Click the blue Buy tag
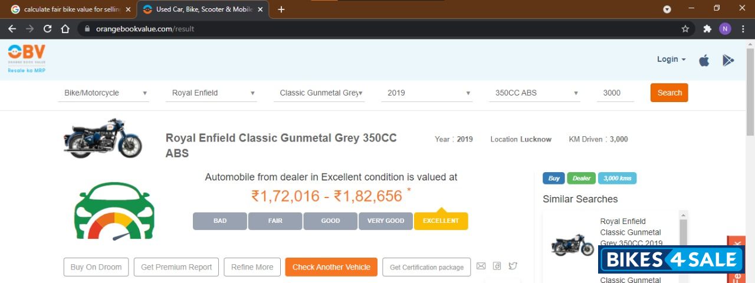The height and width of the screenshot is (283, 755). pos(554,178)
